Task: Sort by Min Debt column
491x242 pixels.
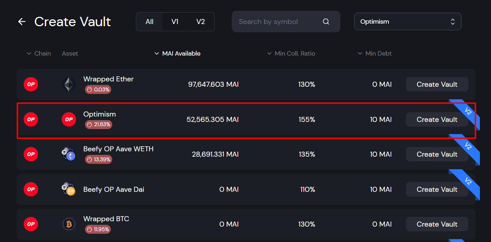Action: 375,53
